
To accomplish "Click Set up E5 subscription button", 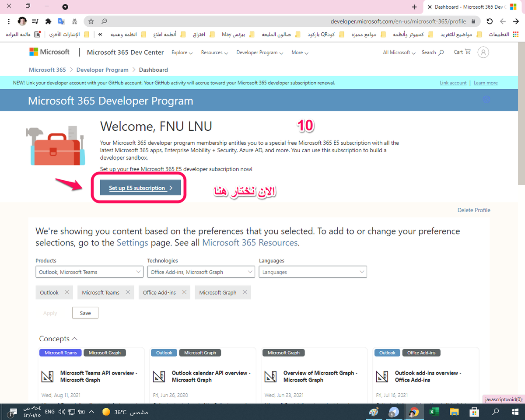I will tap(140, 188).
